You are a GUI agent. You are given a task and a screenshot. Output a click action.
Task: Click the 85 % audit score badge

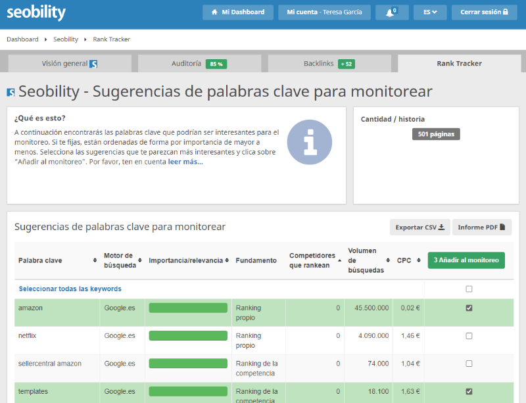(216, 64)
